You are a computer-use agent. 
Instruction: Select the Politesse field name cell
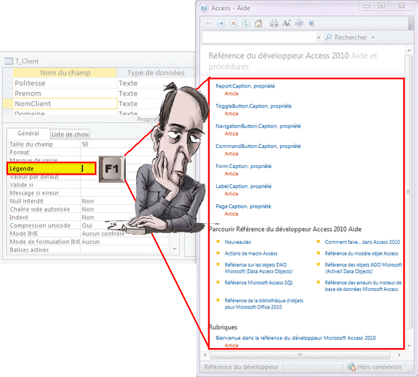tap(65, 83)
